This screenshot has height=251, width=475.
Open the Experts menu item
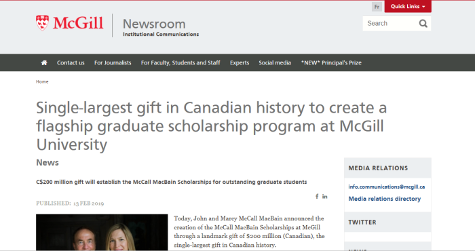[x=240, y=62]
